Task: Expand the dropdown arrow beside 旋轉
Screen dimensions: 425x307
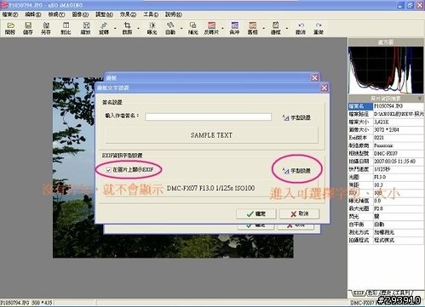Action: pos(115,28)
